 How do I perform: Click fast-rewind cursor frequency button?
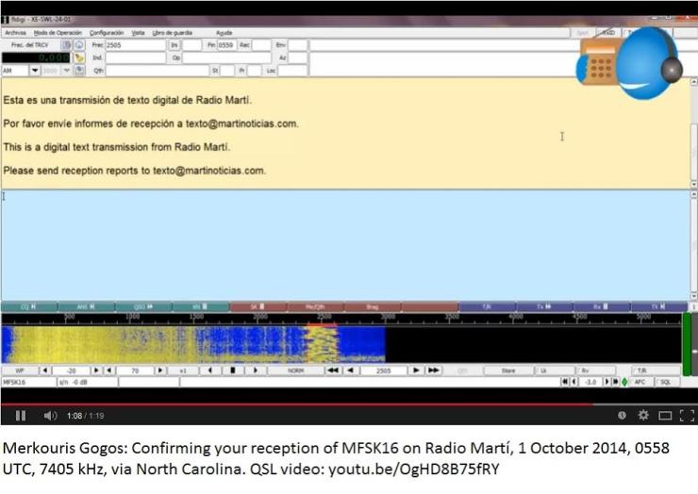click(x=333, y=370)
